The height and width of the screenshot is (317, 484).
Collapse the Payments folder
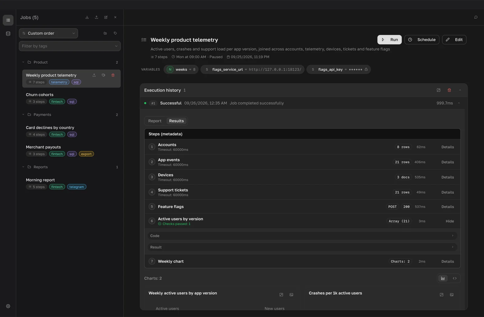tap(23, 115)
